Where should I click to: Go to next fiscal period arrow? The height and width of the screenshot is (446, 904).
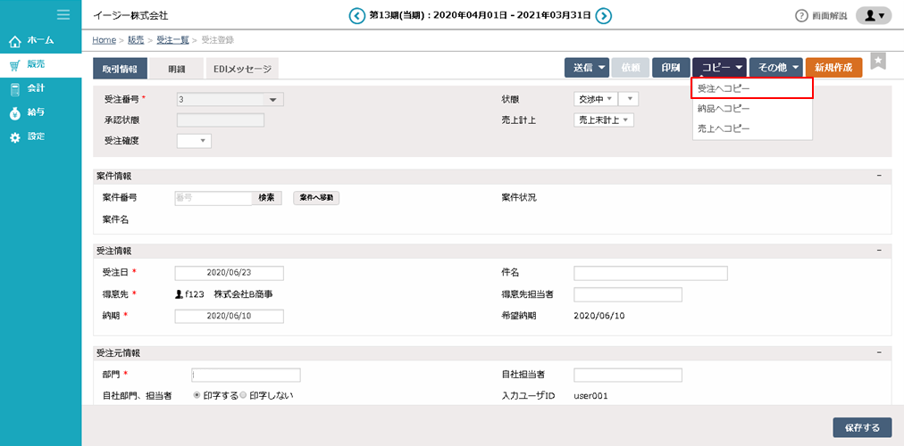click(x=604, y=15)
